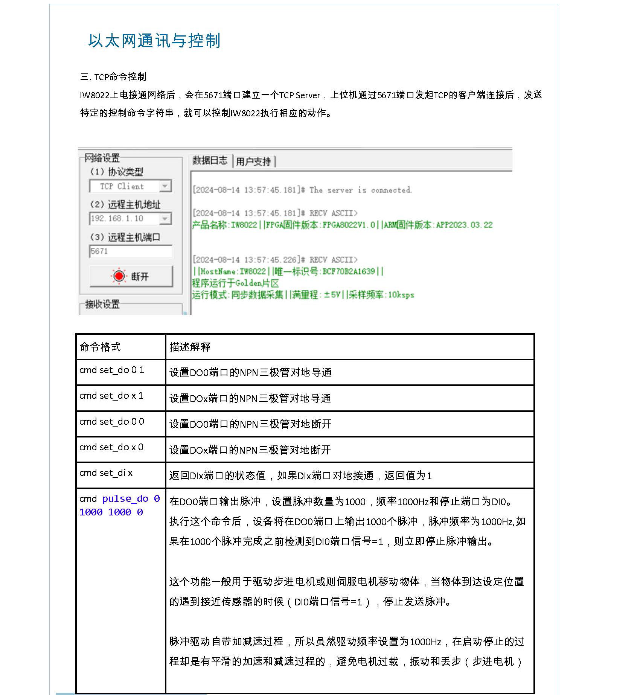Screen dimensions: 640x695
Task: Click the line starting 脉冲驱动自带加减速过程
Action: tap(347, 642)
